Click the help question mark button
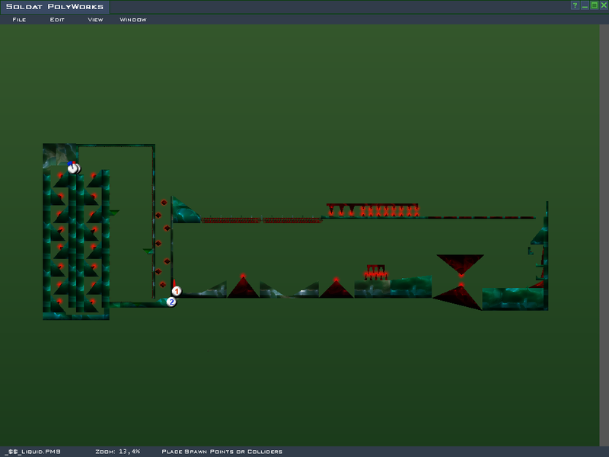This screenshot has height=457, width=609. (576, 5)
